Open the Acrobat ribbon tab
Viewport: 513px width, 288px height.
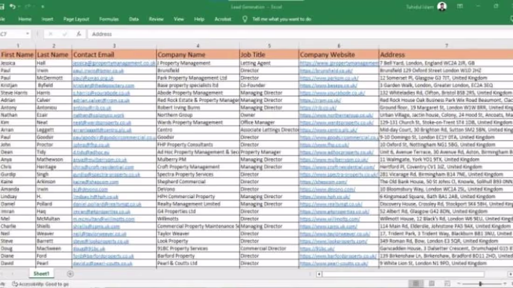click(223, 19)
